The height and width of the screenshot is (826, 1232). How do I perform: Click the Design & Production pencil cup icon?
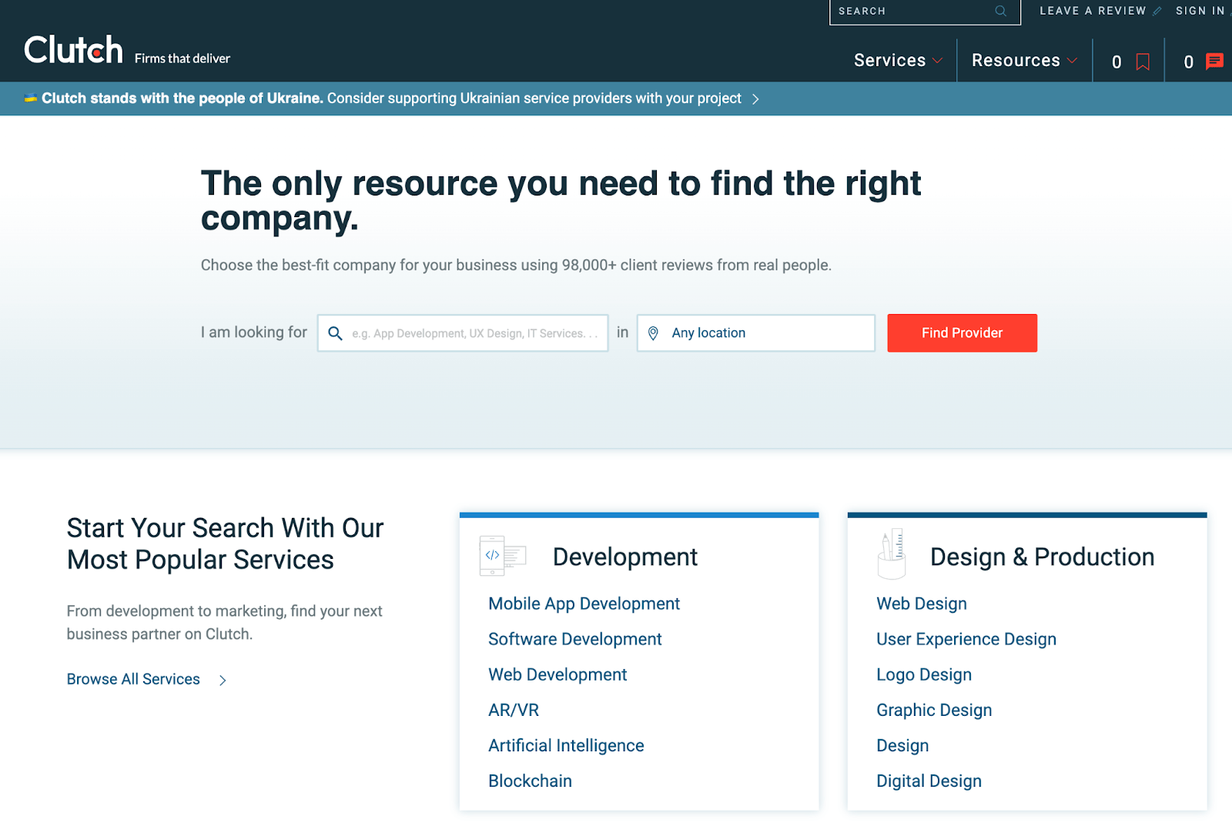pos(892,553)
